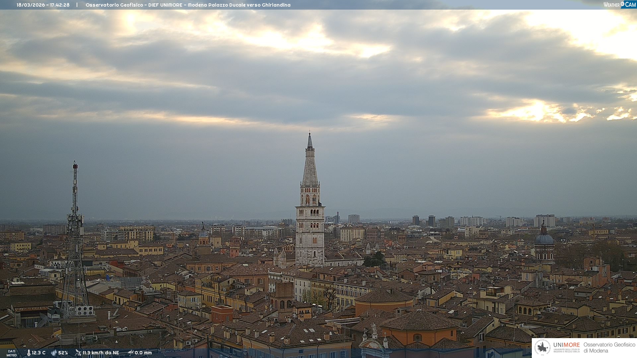
Task: Click the camera lens in WeatherCam logo
Action: pos(622,4)
